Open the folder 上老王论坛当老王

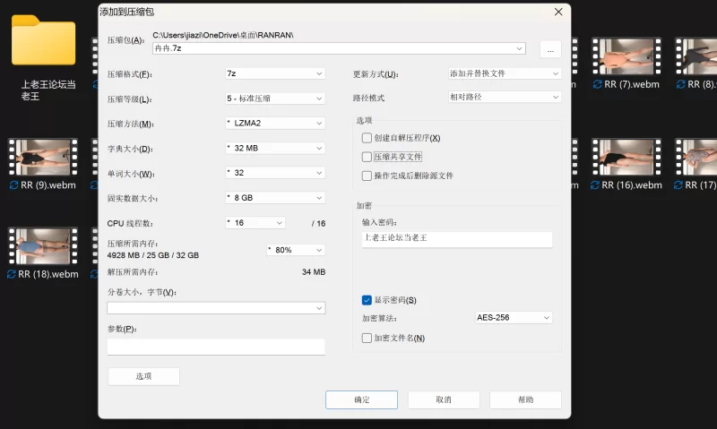(44, 40)
